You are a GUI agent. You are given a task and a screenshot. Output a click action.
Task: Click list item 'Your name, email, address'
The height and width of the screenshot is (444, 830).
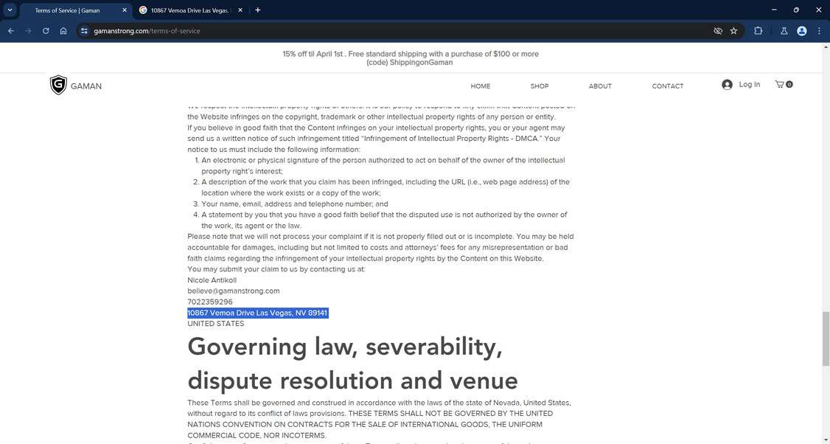click(x=294, y=204)
